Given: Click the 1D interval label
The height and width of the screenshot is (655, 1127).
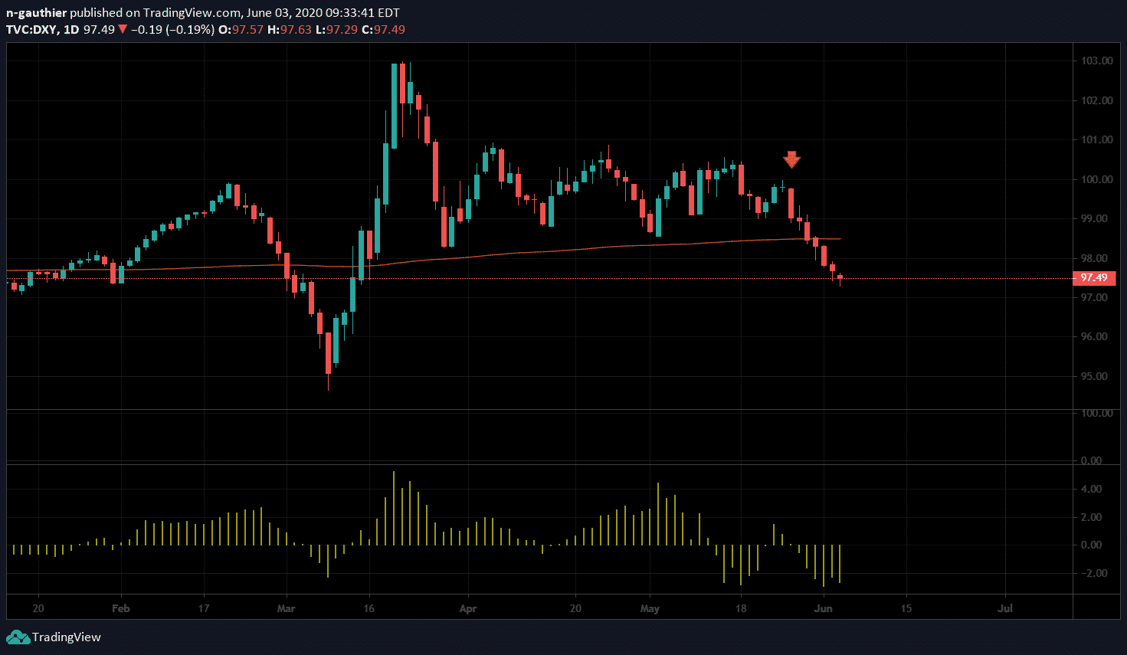Looking at the screenshot, I should [71, 30].
